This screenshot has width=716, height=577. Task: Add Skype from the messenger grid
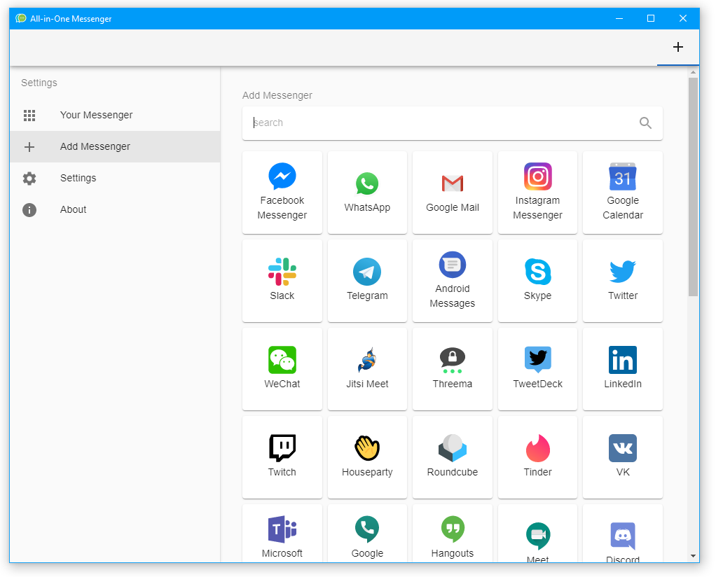point(537,280)
